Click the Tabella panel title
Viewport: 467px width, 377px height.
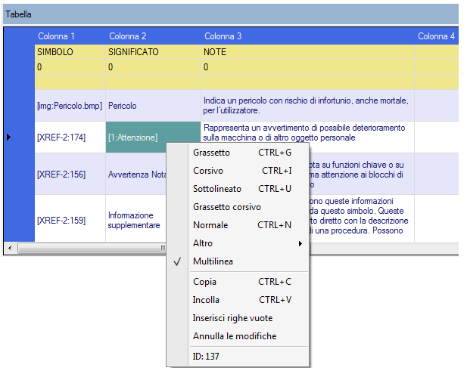click(x=18, y=14)
